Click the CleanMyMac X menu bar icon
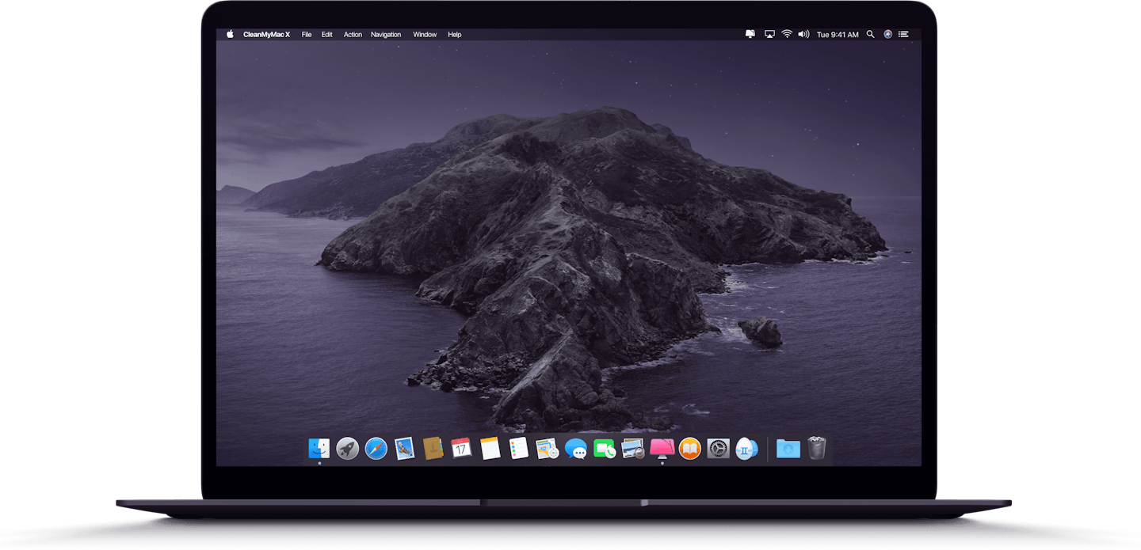Screen dimensions: 1141x550 [x=750, y=34]
